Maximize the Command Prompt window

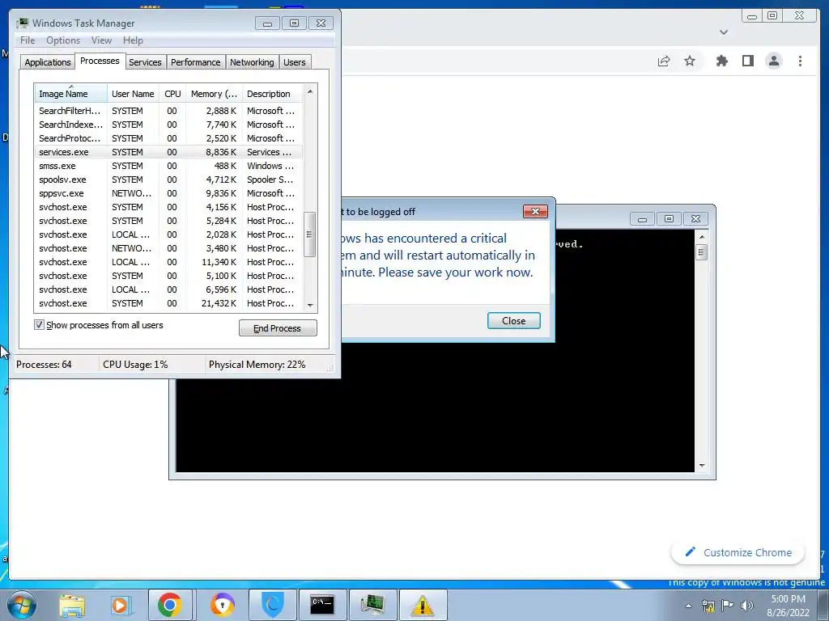pos(669,218)
